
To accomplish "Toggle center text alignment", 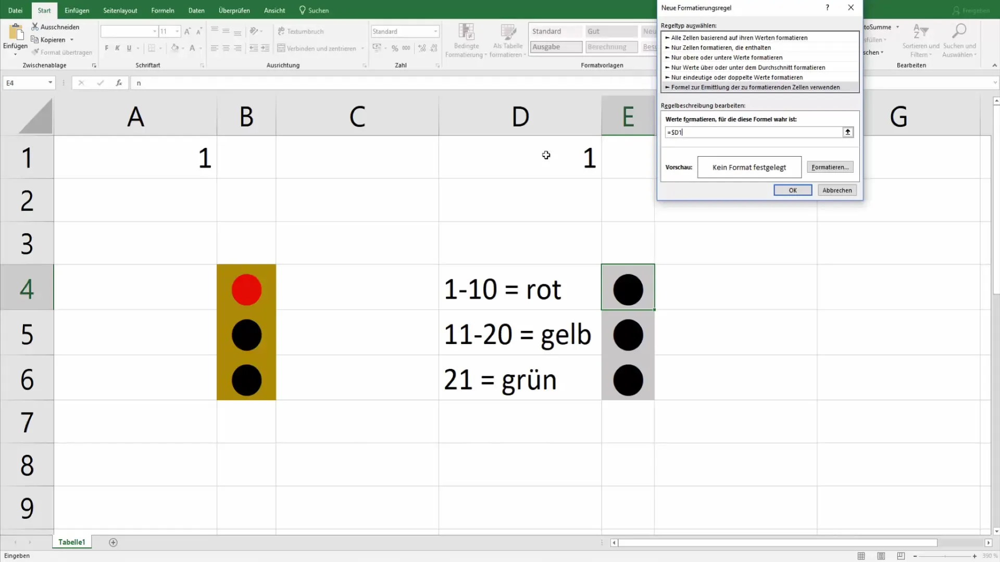I will 226,48.
